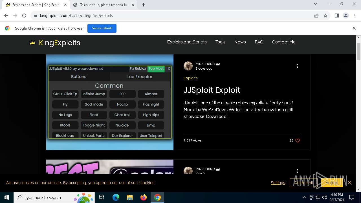Open Windows Start menu
This screenshot has width=361, height=203.
(x=6, y=197)
